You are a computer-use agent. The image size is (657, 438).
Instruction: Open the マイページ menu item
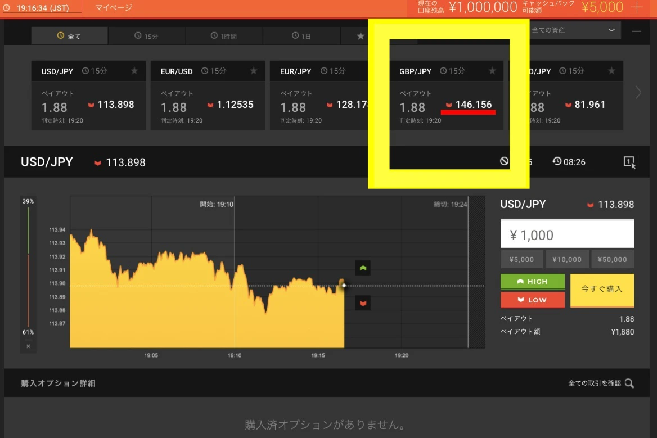(114, 7)
